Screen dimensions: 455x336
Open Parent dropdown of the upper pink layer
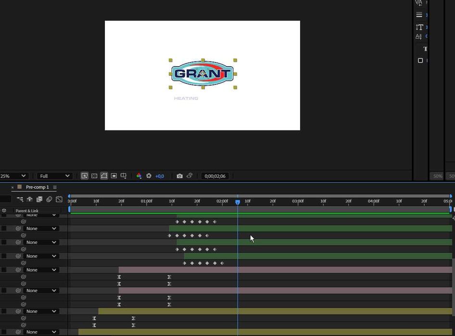pos(41,270)
